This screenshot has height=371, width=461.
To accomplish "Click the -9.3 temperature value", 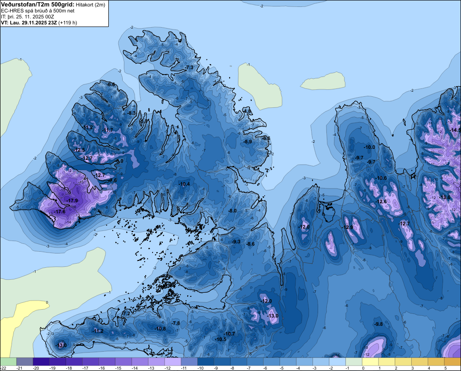I will tap(236, 241).
